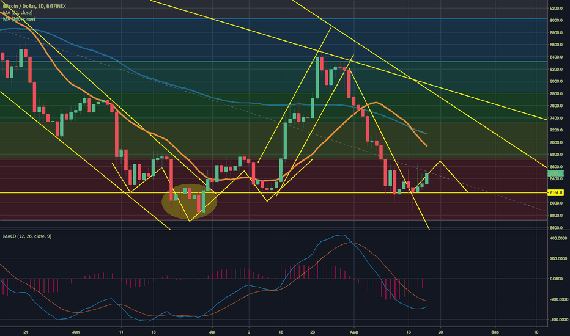Click the '21' date label on time axis
570x336 pixels.
25,332
